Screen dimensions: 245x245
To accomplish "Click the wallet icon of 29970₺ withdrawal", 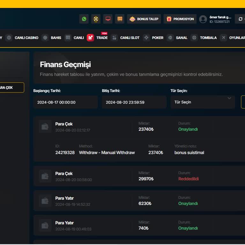I will (45, 176).
